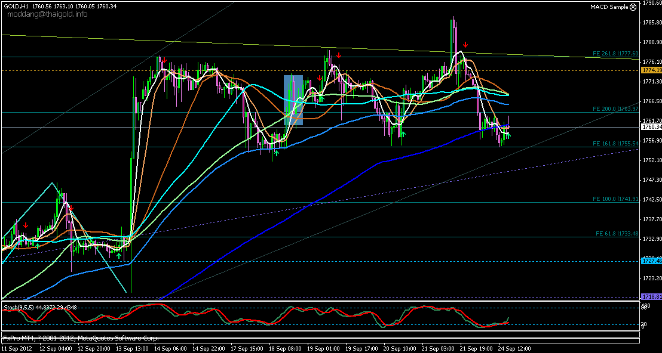Select the blue shaded rectangle on the chart
The image size is (662, 353).
pos(293,100)
